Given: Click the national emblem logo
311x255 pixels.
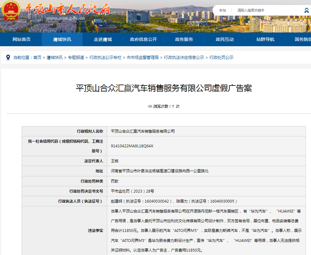Looking at the screenshot, I should pyautogui.click(x=11, y=11).
